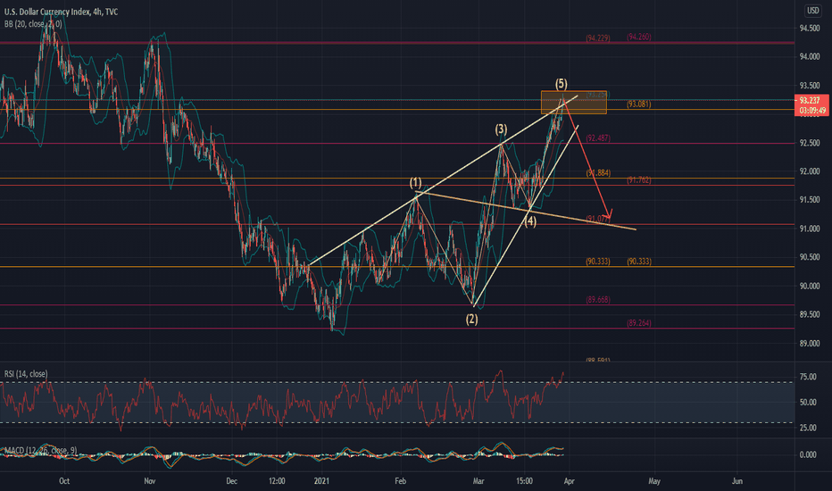The image size is (832, 491).
Task: Click the (91.762) level label
Action: [x=639, y=180]
